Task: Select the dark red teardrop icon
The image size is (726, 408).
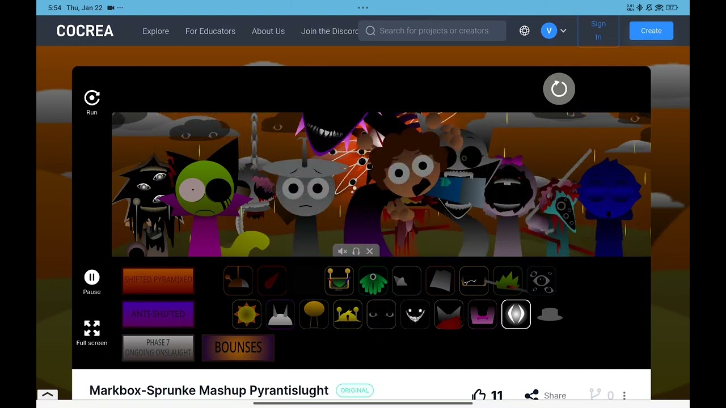Action: (x=271, y=280)
